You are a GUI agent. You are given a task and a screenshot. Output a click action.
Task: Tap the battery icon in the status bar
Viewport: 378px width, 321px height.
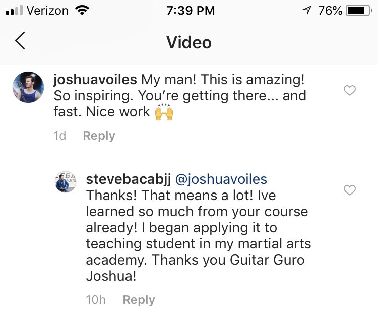[x=359, y=10]
